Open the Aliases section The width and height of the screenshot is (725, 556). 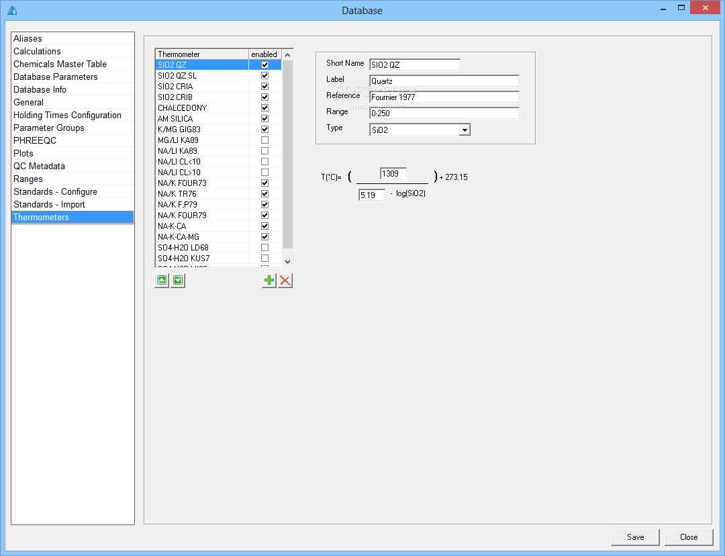(x=72, y=38)
